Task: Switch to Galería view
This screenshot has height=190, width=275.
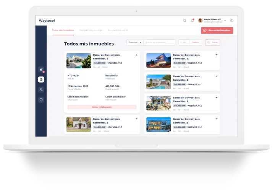Action: click(195, 42)
